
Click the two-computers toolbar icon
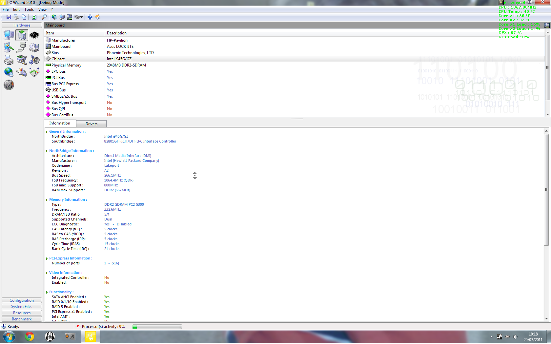point(62,17)
